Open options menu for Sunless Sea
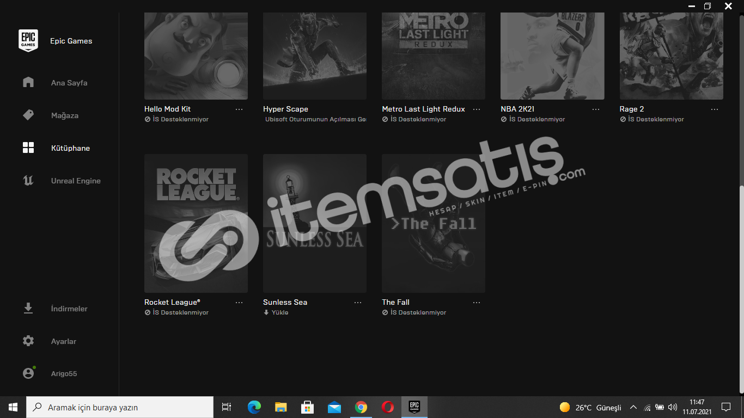This screenshot has height=418, width=744. click(358, 303)
